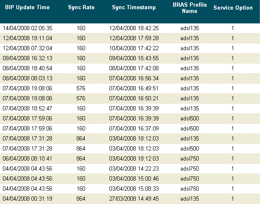Click sync rate 864 in the 06/04/2008 row
Screen dimensions: 262x204
coord(81,158)
